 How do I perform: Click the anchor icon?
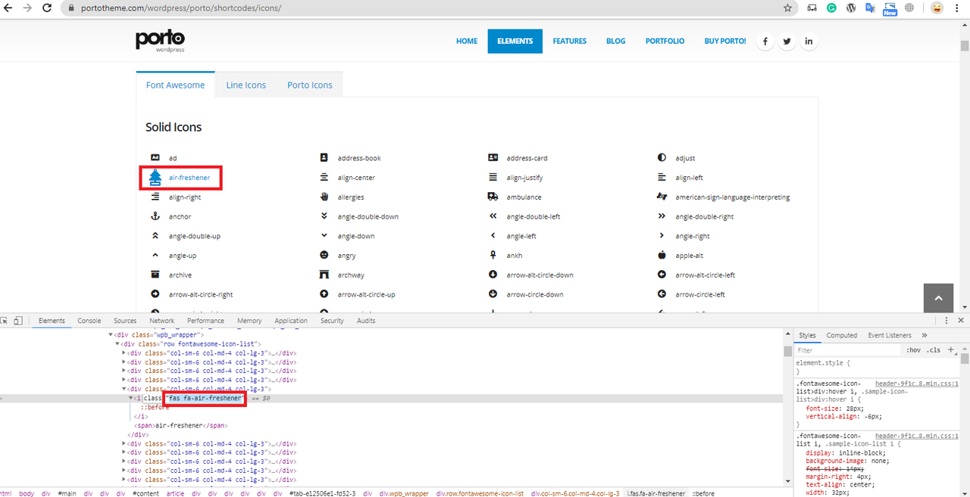155,216
